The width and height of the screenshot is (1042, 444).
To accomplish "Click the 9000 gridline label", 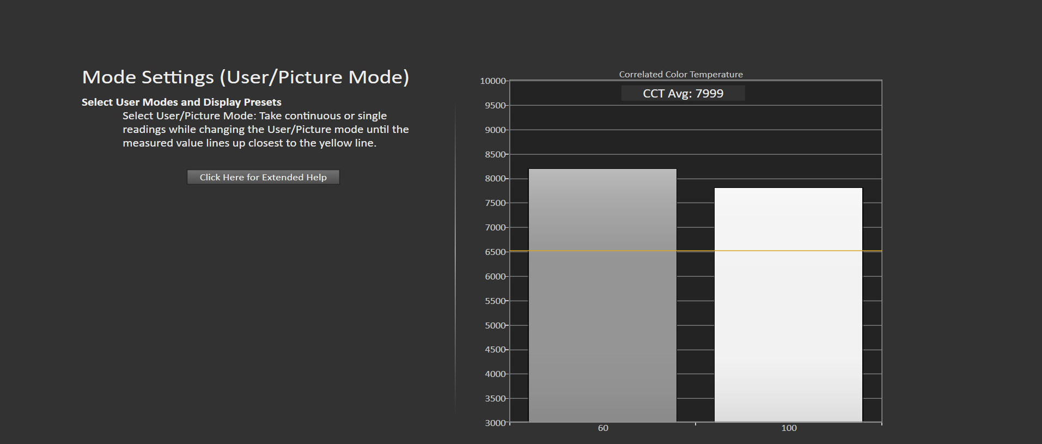I will coord(495,130).
